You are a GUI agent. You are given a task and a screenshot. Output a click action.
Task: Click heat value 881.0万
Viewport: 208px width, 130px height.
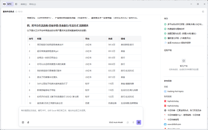pyautogui.click(x=112, y=58)
